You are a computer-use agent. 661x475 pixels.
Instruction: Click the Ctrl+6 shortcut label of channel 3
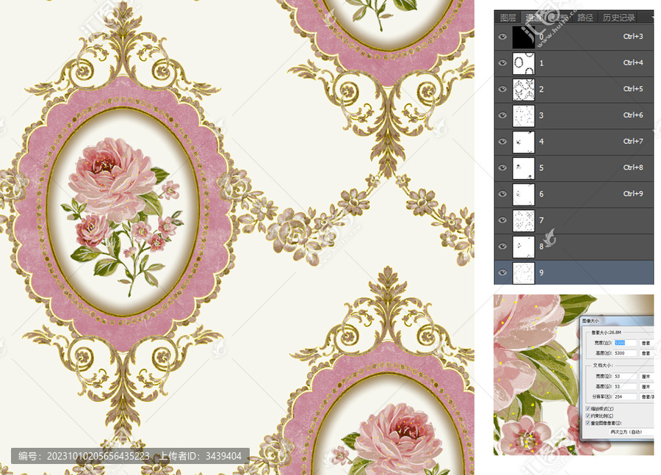(x=633, y=115)
